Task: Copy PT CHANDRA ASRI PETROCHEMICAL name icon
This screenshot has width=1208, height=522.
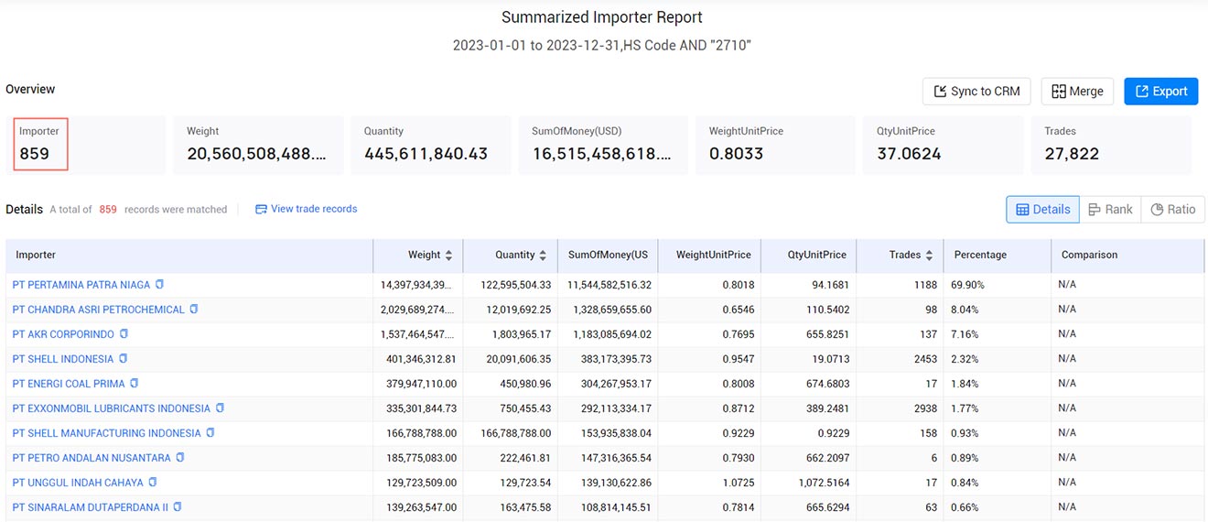Action: (194, 310)
